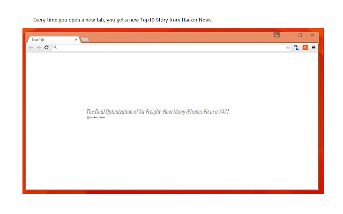
Task: Open the orange Hacker News Y extension
Action: tap(305, 48)
